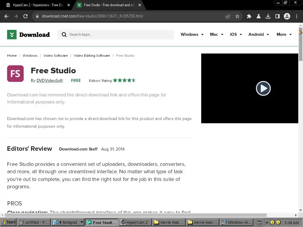Click the address bar URL
This screenshot has height=227, width=303.
(x=92, y=16)
